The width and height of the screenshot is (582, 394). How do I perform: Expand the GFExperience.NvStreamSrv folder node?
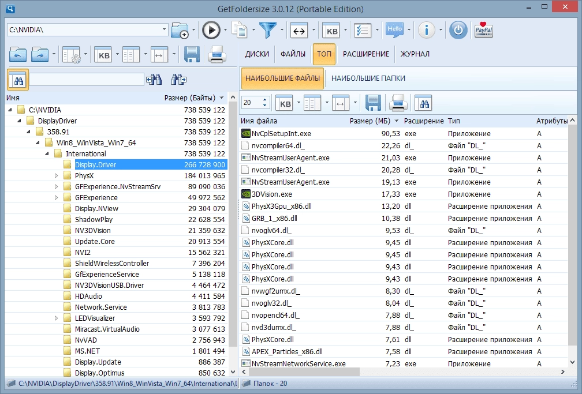[x=57, y=186]
